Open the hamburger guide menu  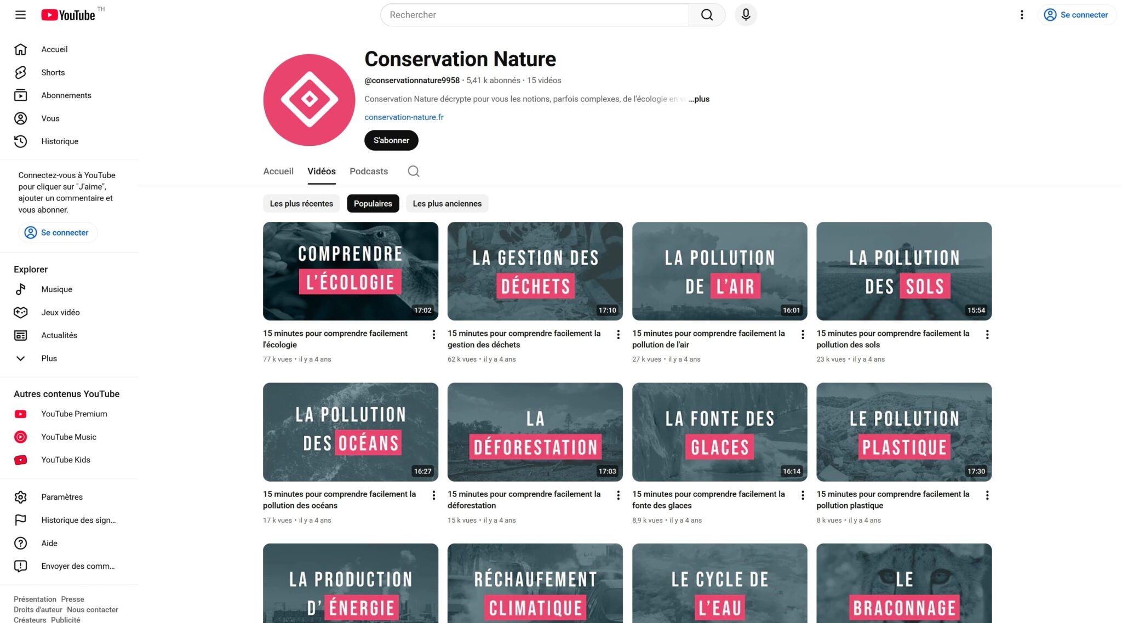[x=20, y=15]
